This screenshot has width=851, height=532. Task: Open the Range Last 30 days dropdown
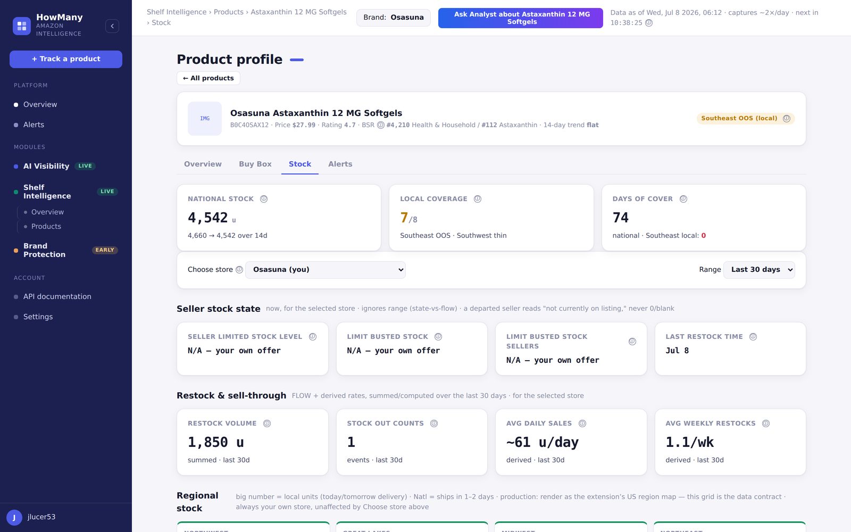[759, 270]
